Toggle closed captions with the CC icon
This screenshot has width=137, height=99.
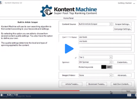coord(129,95)
